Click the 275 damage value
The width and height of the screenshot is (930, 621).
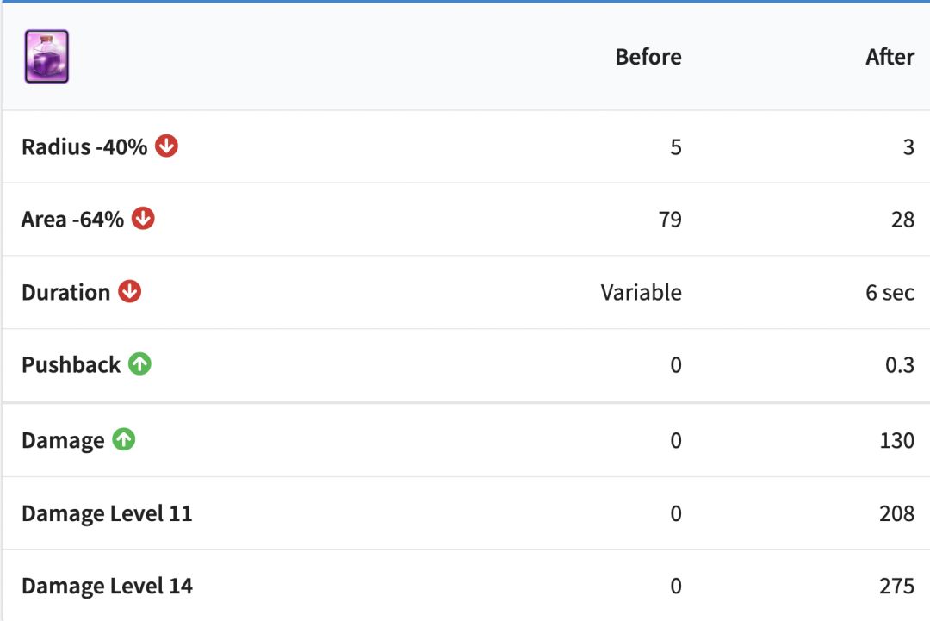[896, 587]
